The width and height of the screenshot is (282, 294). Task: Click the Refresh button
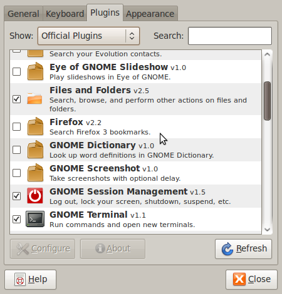click(243, 249)
